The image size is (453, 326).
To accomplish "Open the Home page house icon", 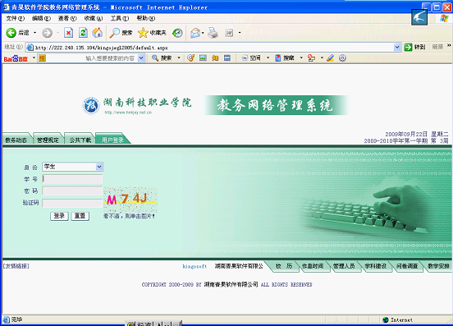I will coord(98,33).
